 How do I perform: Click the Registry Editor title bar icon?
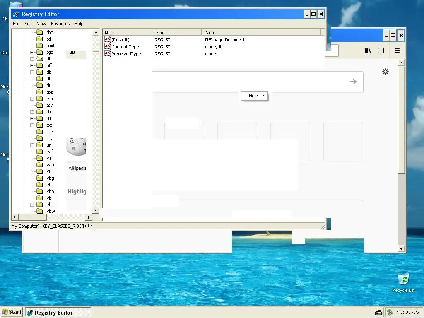pos(16,14)
